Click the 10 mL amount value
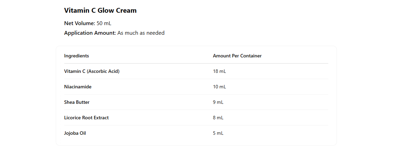The height and width of the screenshot is (154, 405). 219,87
